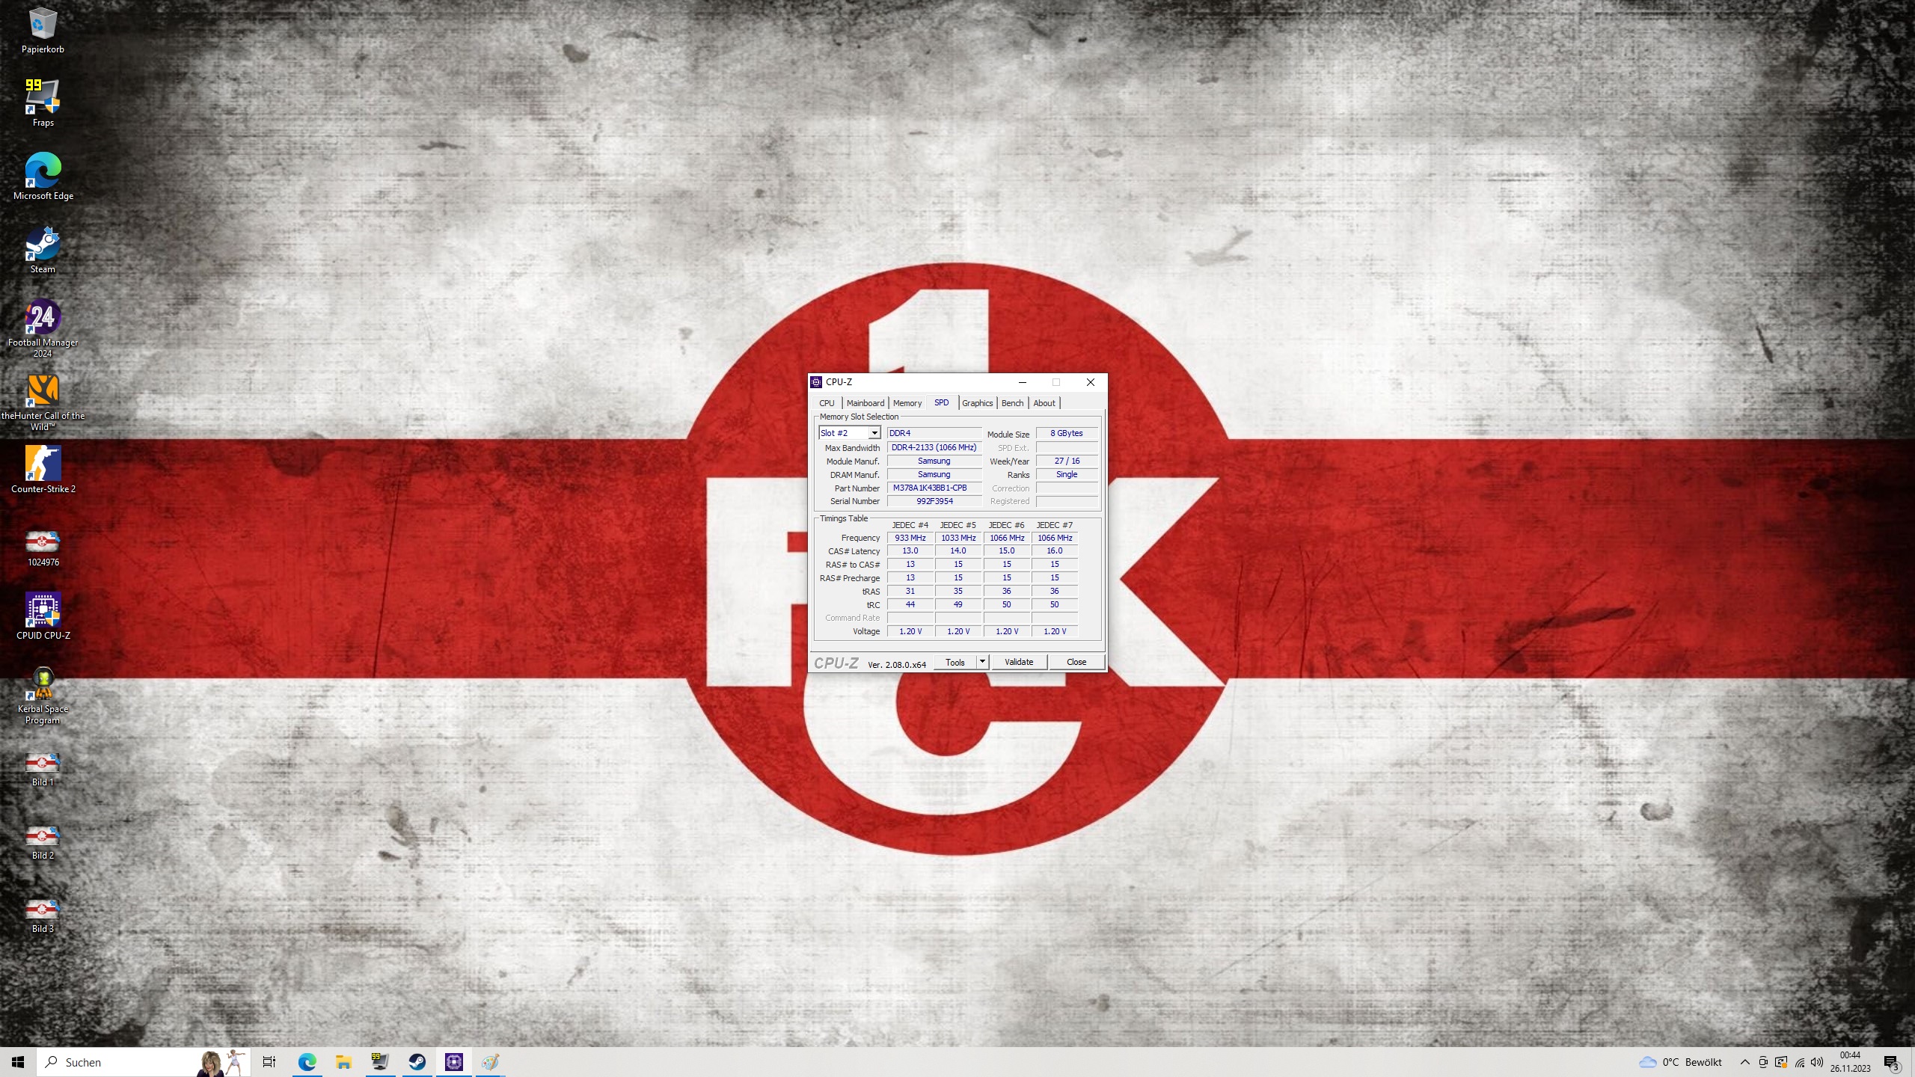Switch to the Memory tab

click(x=907, y=403)
